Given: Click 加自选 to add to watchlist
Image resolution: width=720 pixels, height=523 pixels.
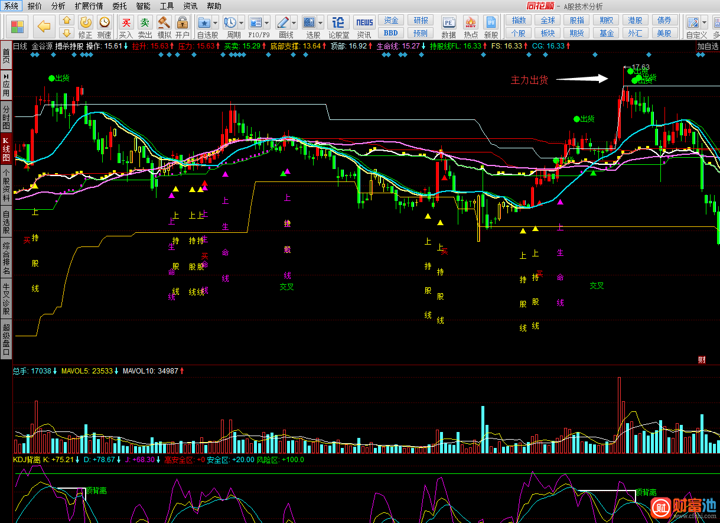Looking at the screenshot, I should pos(708,46).
